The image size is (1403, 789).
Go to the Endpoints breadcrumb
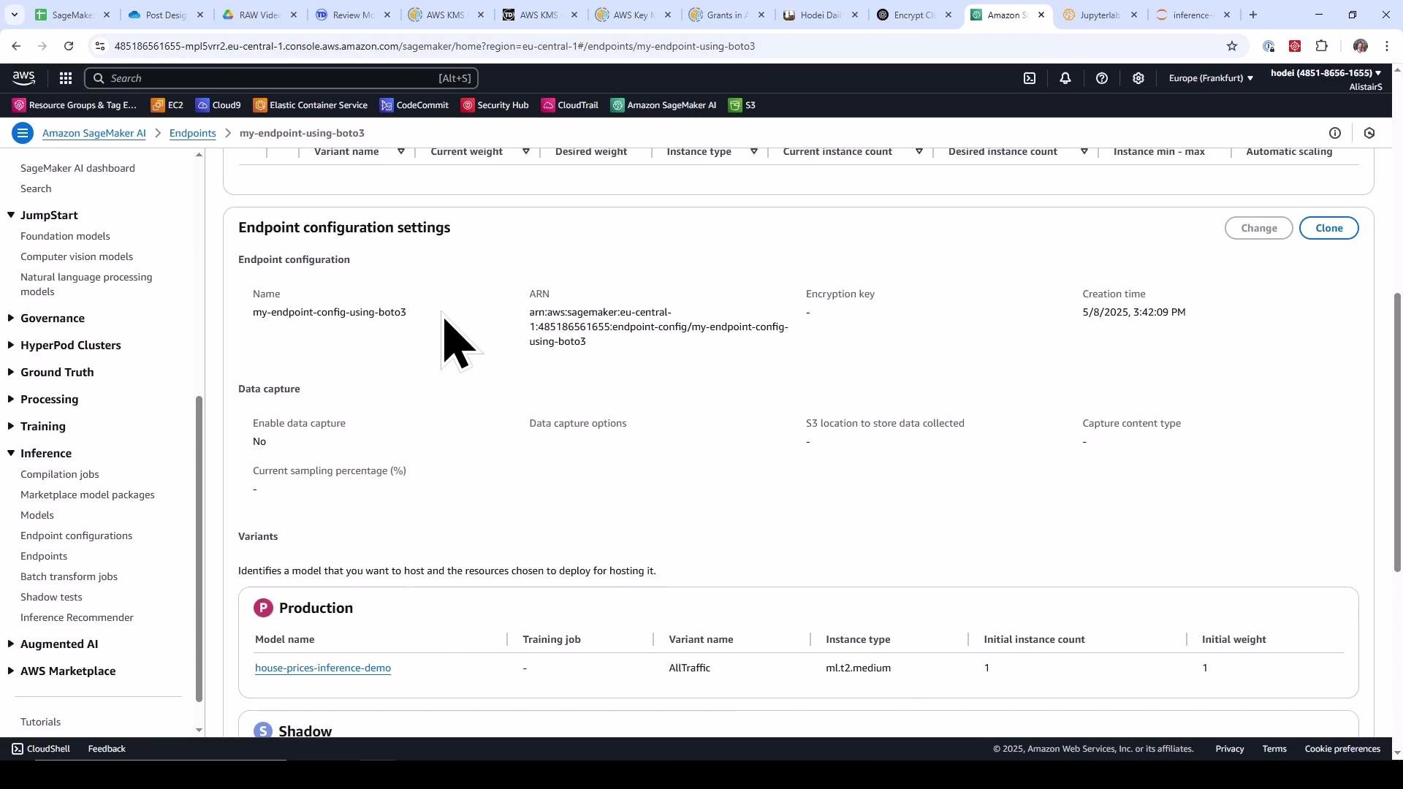click(193, 133)
